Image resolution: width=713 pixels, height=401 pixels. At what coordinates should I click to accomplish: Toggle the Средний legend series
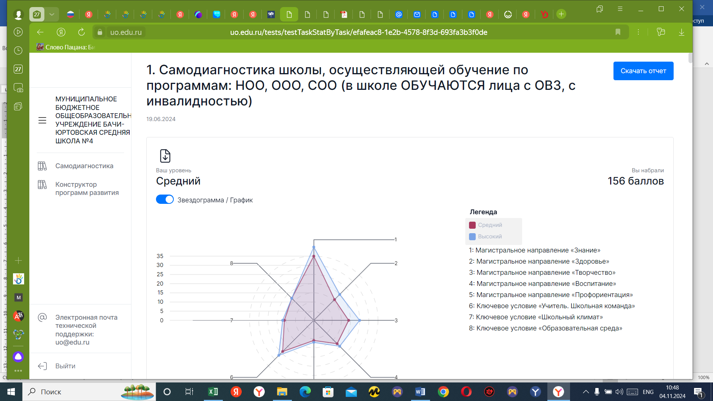[x=486, y=225]
